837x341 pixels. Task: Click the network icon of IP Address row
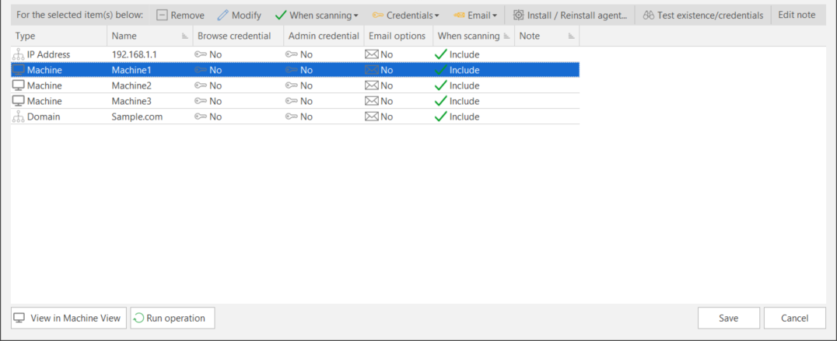pyautogui.click(x=18, y=54)
